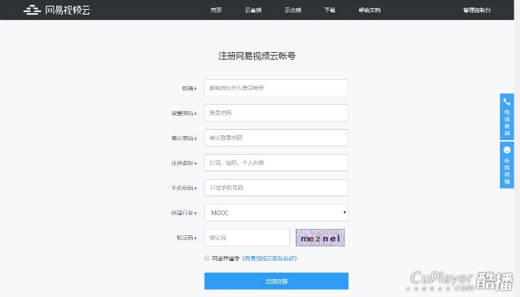Click the 网易视频云 logo icon
This screenshot has width=520, height=297.
coord(33,10)
